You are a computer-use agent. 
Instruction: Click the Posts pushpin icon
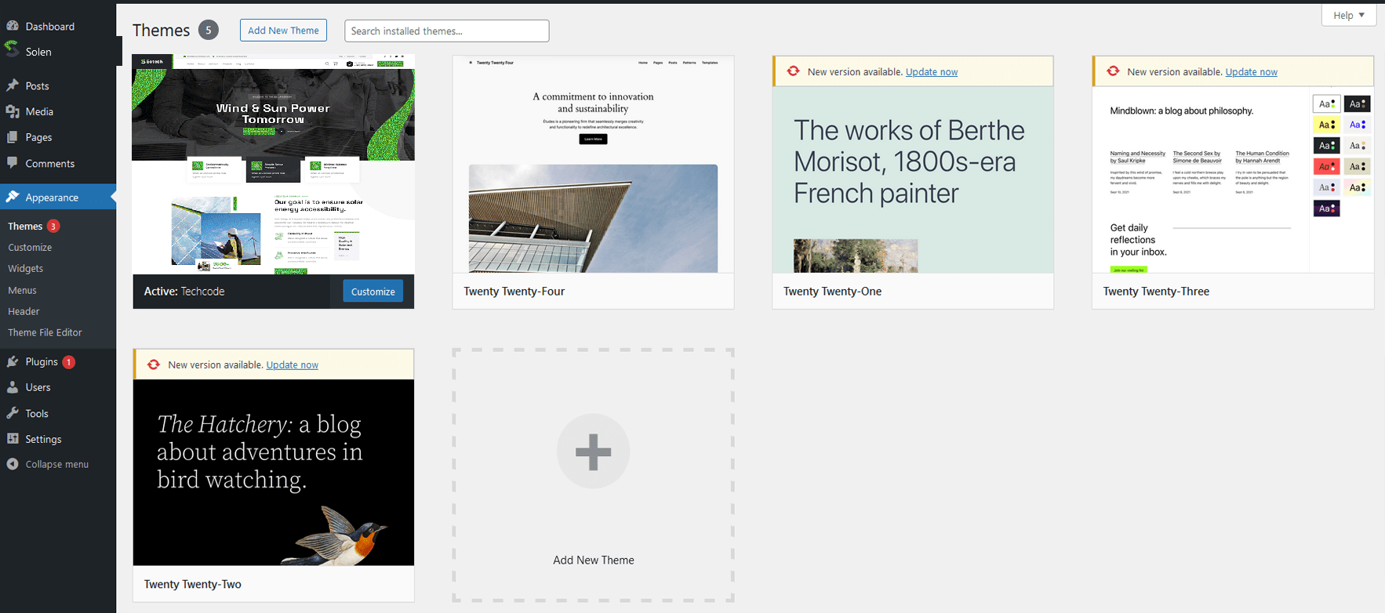coord(13,85)
